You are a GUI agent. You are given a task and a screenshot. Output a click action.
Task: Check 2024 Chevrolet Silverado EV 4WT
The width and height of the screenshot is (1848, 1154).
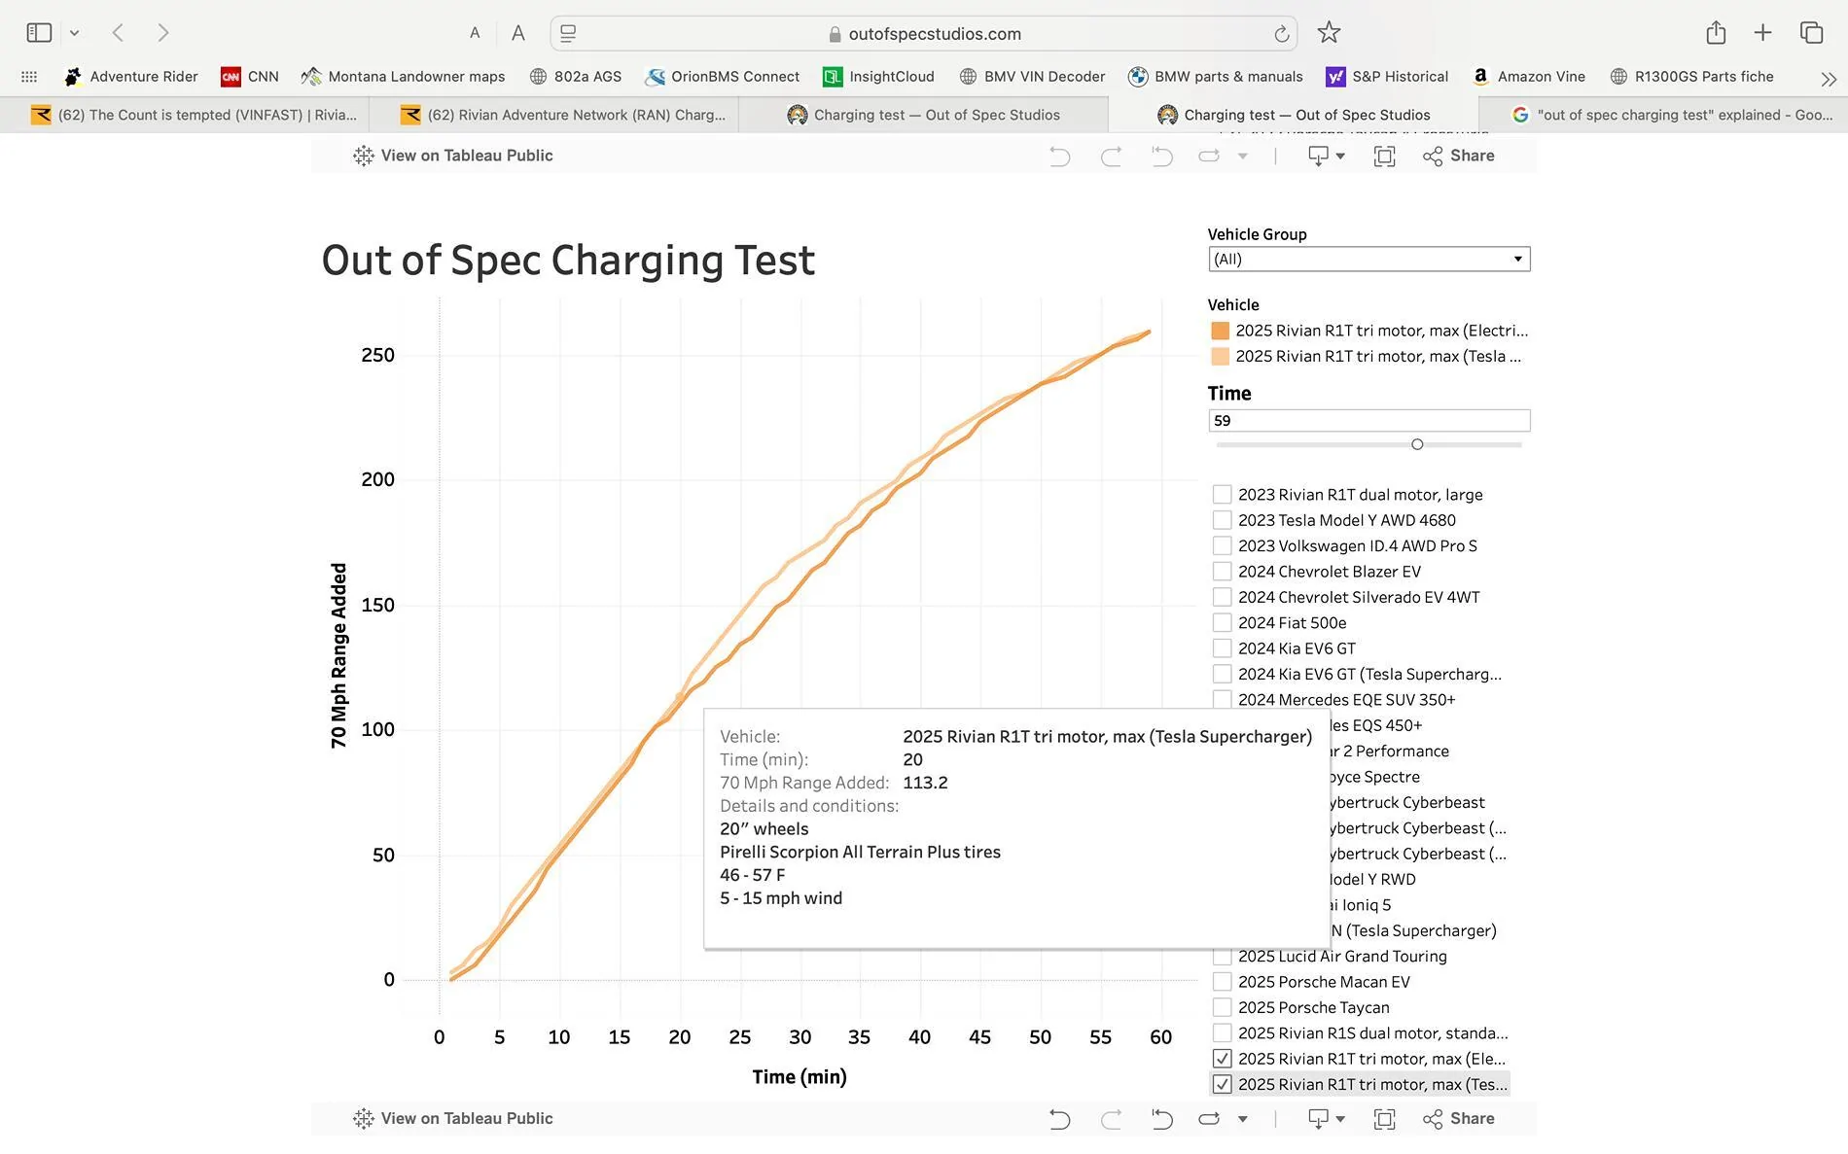pos(1223,597)
